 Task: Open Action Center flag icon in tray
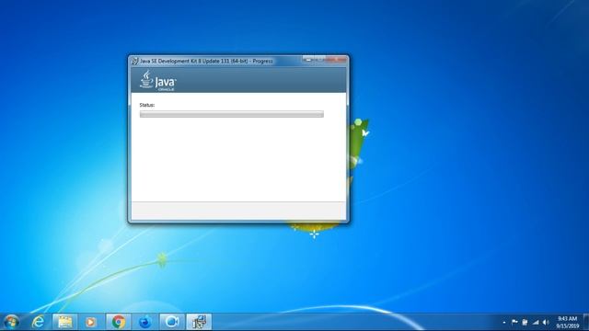[x=514, y=322]
